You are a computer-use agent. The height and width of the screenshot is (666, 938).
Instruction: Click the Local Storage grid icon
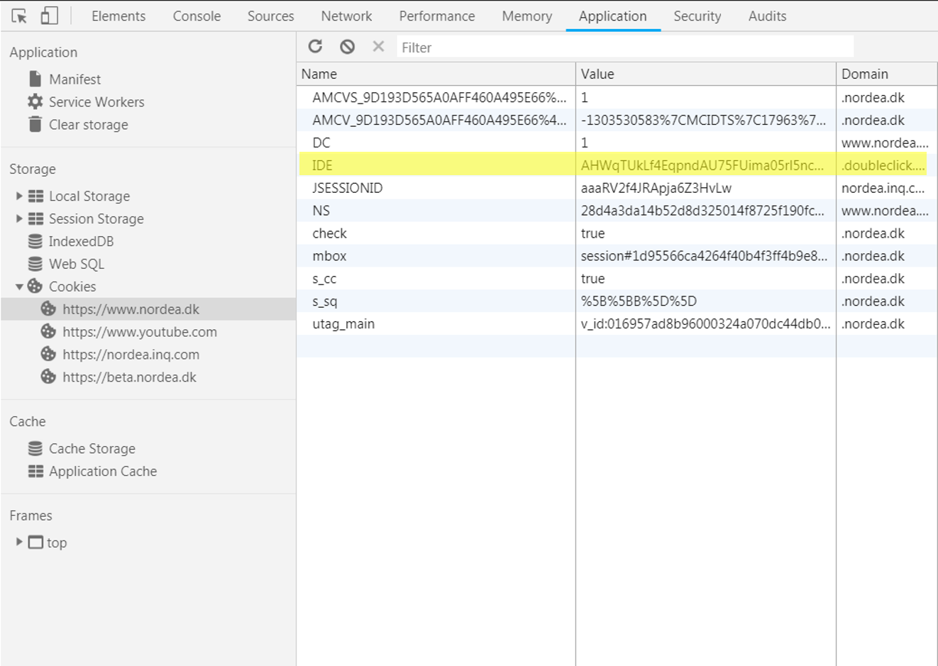click(35, 196)
